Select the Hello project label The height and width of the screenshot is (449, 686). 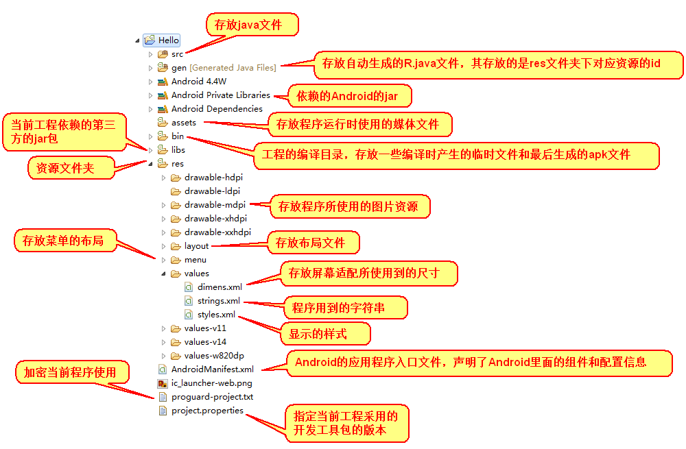[169, 40]
